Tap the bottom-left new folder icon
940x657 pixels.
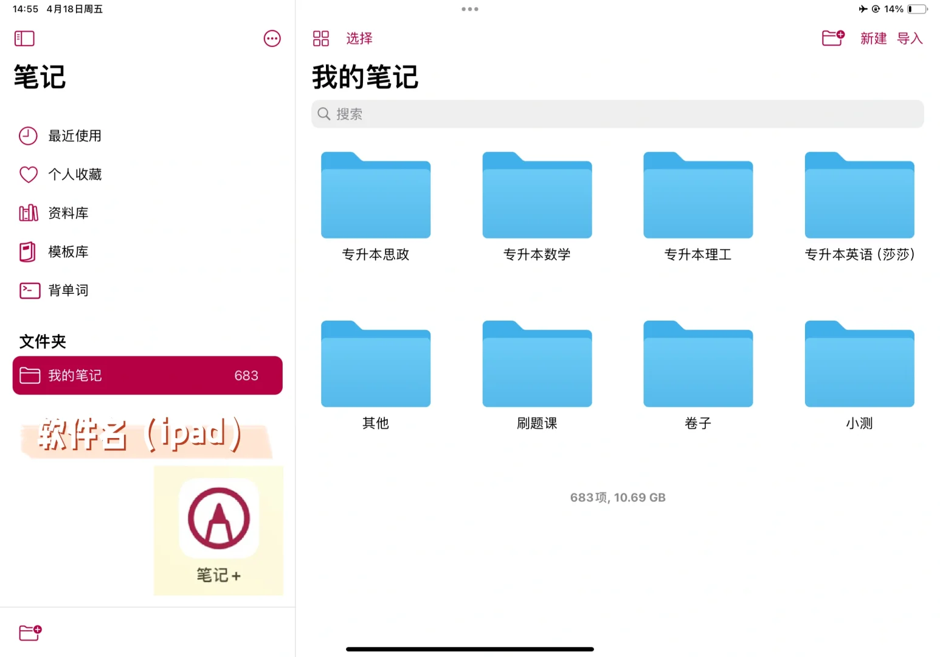(x=30, y=633)
